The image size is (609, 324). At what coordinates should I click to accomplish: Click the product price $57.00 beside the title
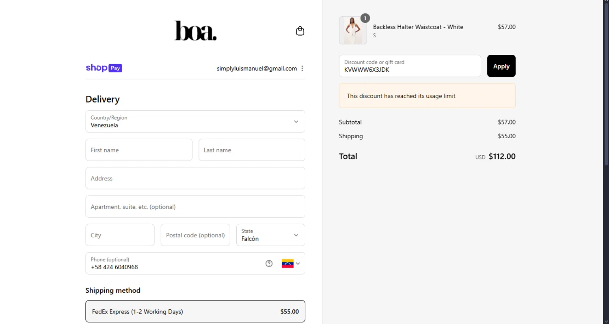(x=507, y=27)
